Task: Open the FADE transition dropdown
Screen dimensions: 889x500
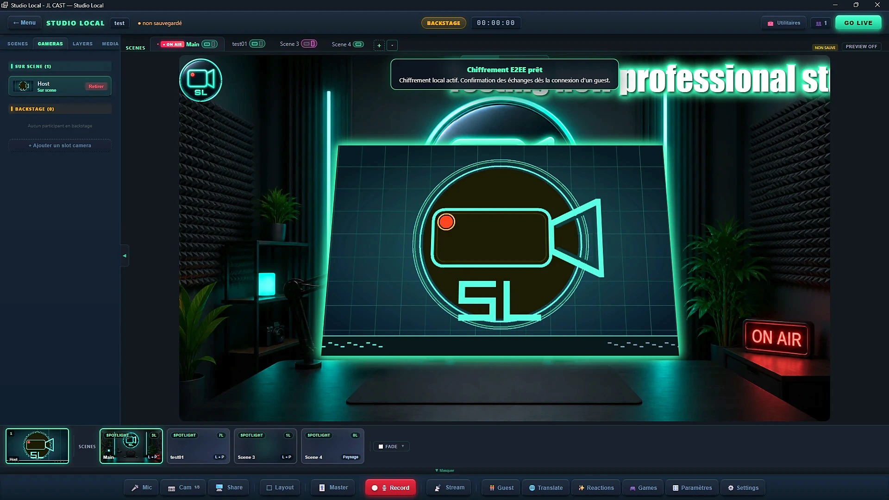Action: click(391, 446)
